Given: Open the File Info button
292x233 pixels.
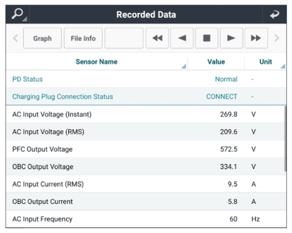Looking at the screenshot, I should (x=83, y=38).
